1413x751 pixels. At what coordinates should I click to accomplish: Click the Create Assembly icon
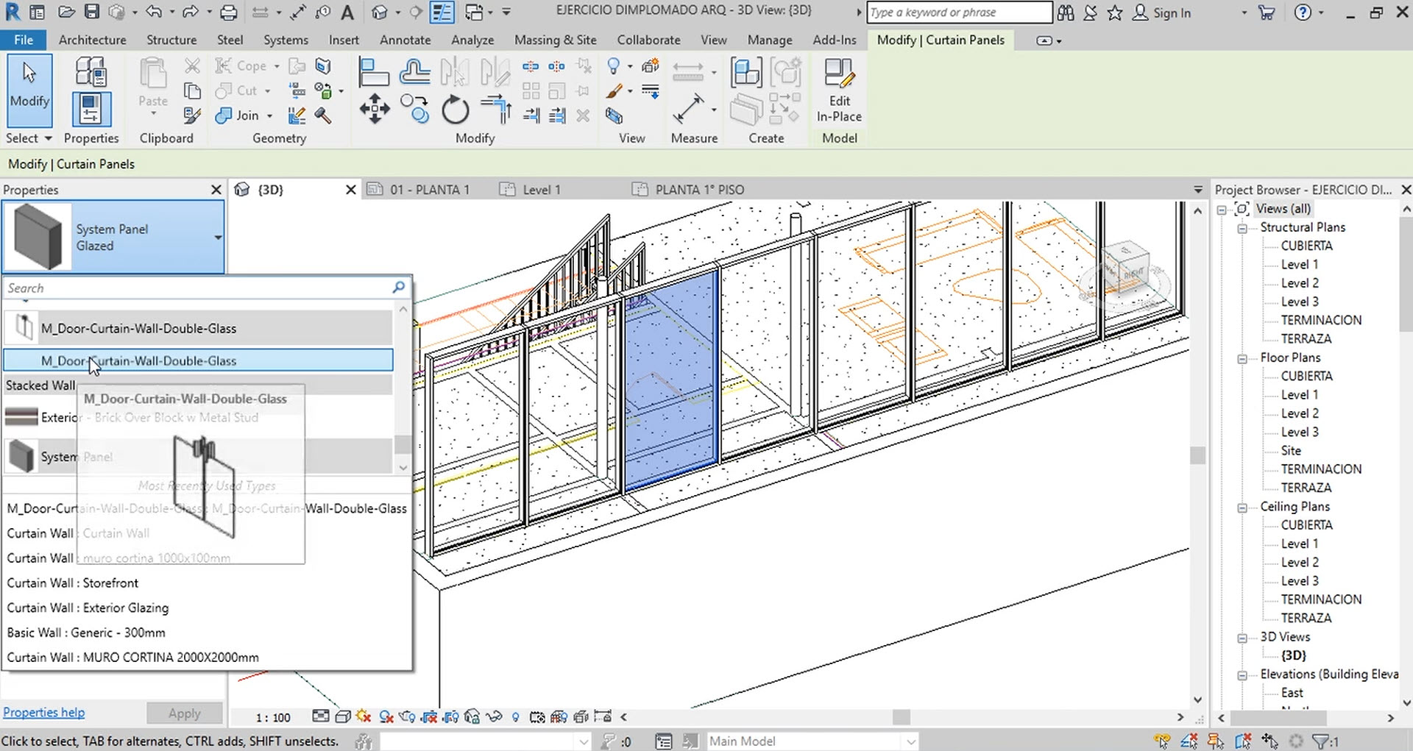pos(746,73)
